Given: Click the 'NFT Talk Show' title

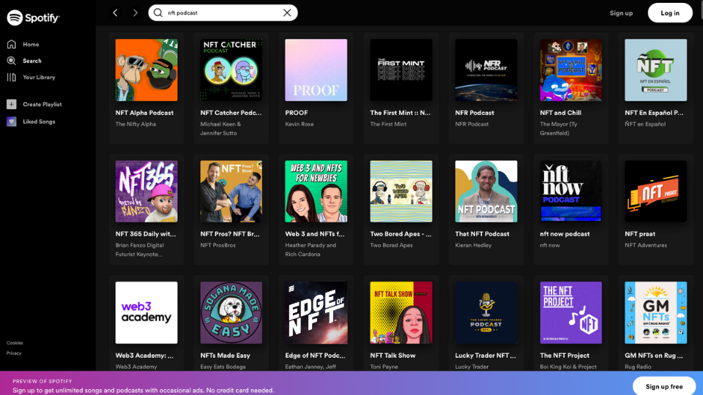Looking at the screenshot, I should 393,355.
